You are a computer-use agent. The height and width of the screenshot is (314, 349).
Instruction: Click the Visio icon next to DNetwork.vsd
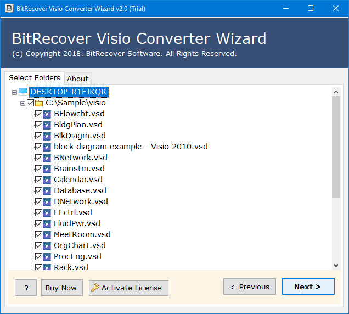47,202
